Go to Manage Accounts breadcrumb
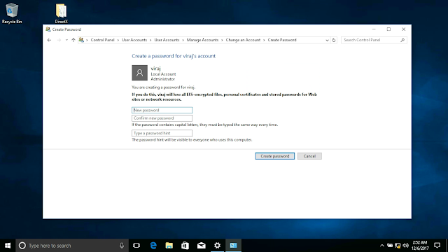This screenshot has height=252, width=448. pyautogui.click(x=202, y=40)
